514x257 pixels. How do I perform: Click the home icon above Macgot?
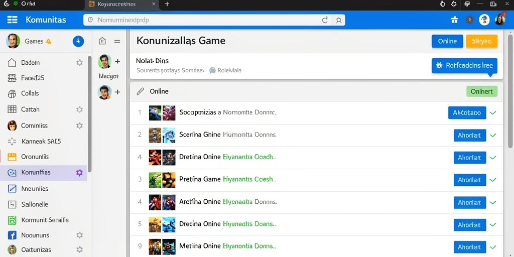102,41
